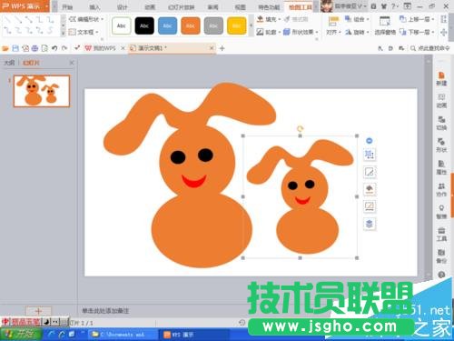Open the 文本框 text box dropdown

pos(84,32)
